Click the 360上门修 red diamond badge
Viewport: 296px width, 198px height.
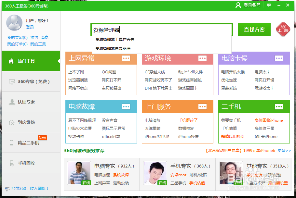point(283,29)
